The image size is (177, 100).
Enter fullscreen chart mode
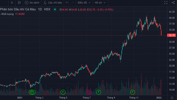[x=166, y=3]
